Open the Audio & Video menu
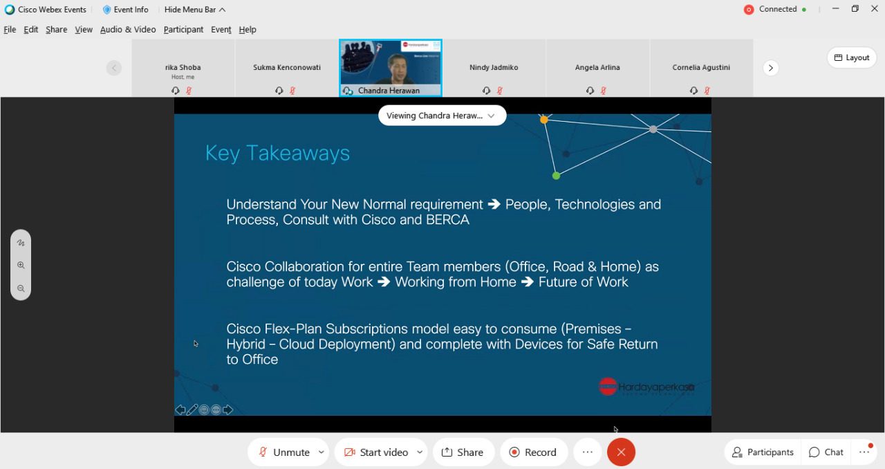The width and height of the screenshot is (885, 469). 128,30
